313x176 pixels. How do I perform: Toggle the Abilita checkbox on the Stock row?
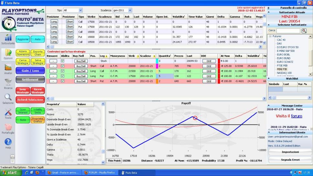click(x=63, y=61)
